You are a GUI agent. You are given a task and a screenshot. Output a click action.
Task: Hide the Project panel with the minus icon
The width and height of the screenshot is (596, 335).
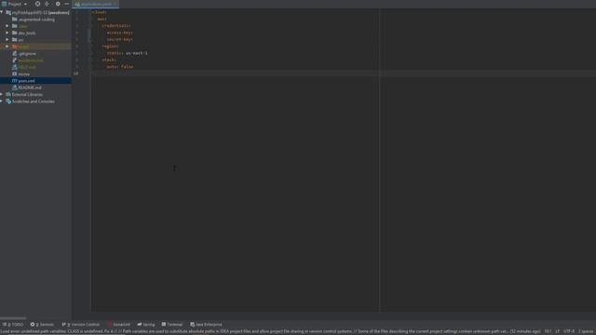click(x=66, y=4)
